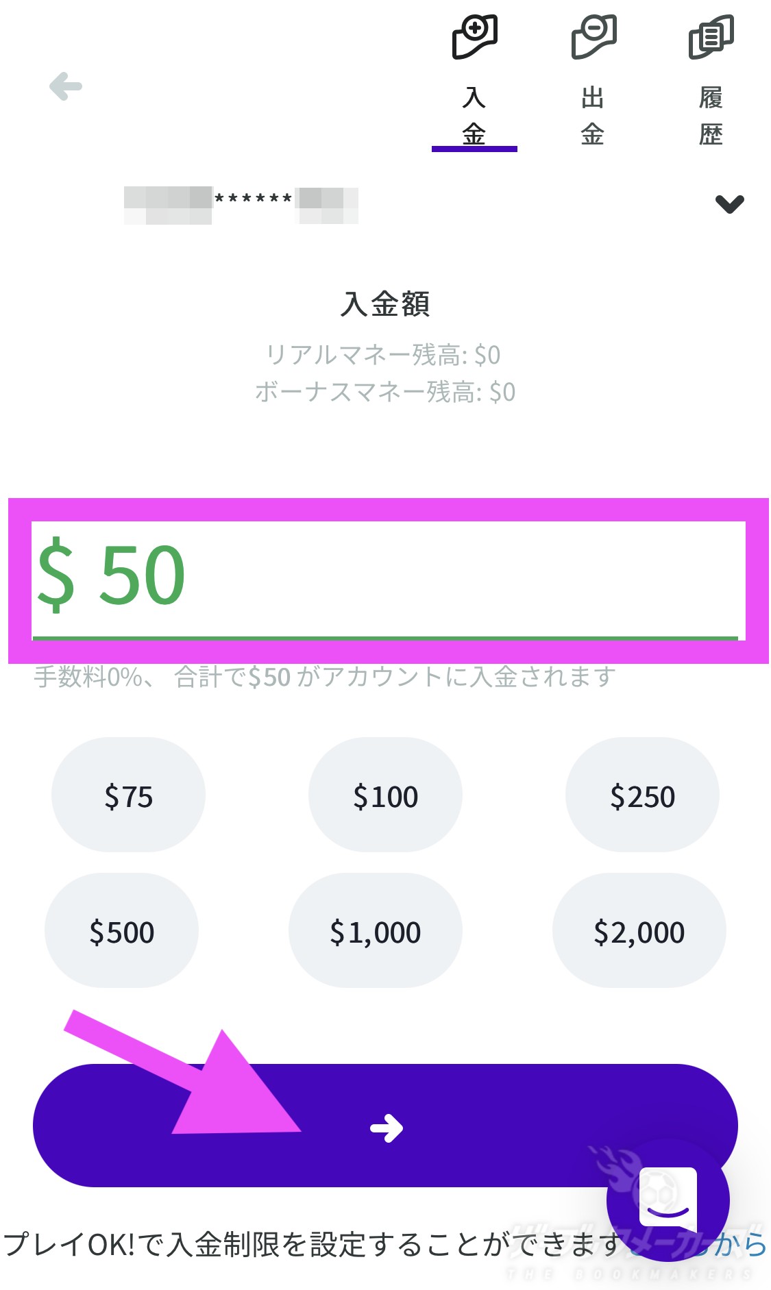Open the 出金 withdrawal wallet icon

click(x=593, y=34)
